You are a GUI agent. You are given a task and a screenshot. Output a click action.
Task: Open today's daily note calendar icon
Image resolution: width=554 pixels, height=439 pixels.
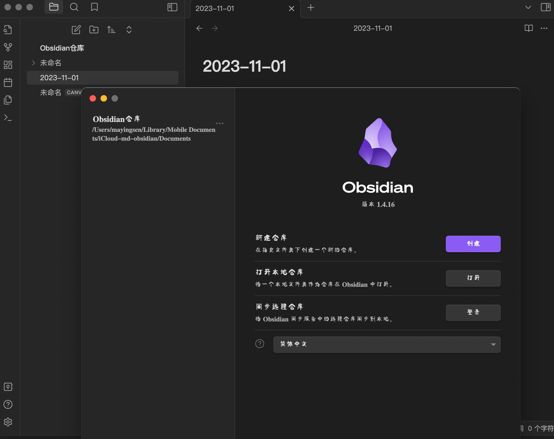point(8,82)
